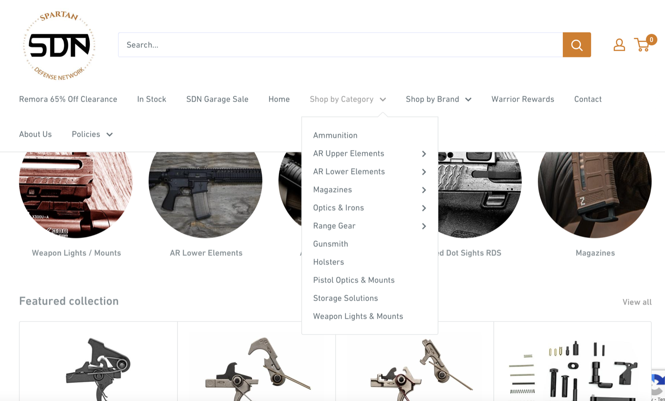
Task: Focus the Search input field
Action: 340,45
